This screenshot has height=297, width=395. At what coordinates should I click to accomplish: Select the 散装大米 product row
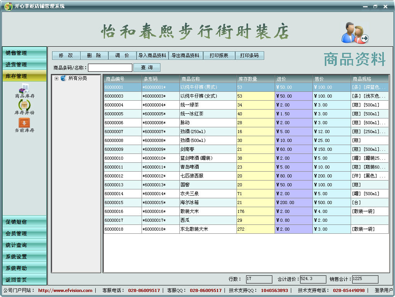pos(246,211)
